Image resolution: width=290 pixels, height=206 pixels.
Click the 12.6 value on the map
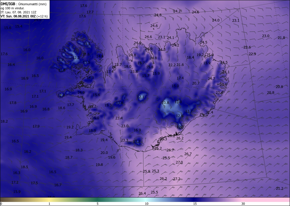pyautogui.click(x=180, y=116)
